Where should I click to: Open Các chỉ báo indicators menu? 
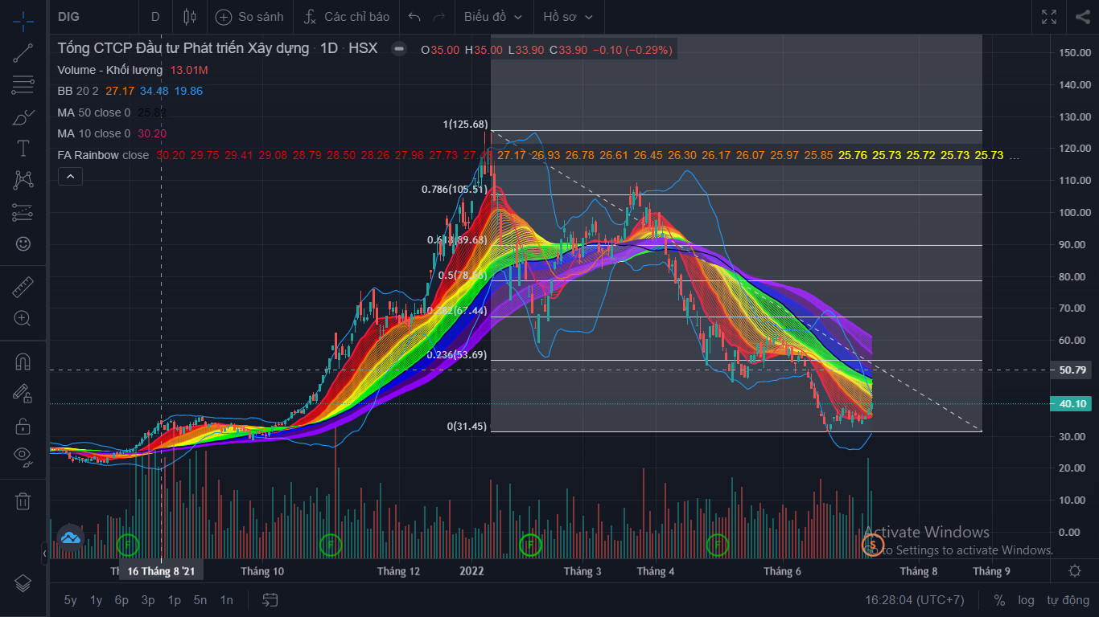coord(347,17)
